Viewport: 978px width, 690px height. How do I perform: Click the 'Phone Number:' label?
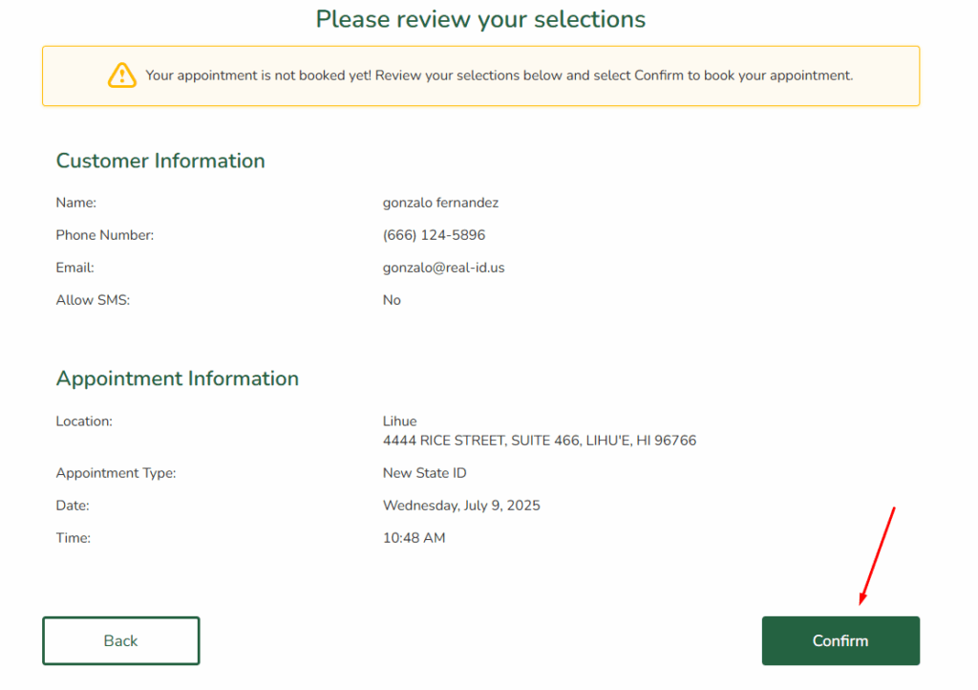pyautogui.click(x=105, y=235)
